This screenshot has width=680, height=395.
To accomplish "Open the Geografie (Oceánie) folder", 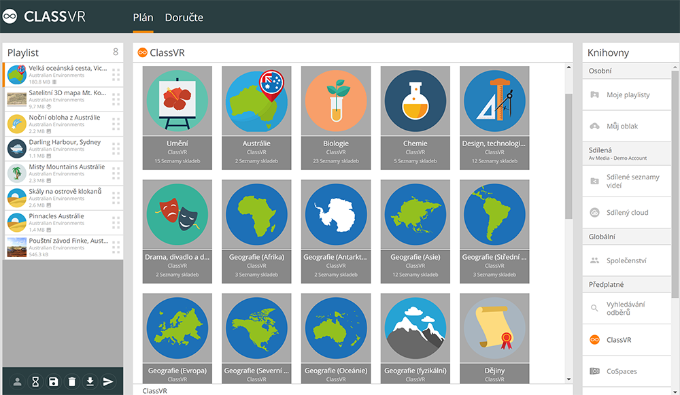I will tap(336, 338).
